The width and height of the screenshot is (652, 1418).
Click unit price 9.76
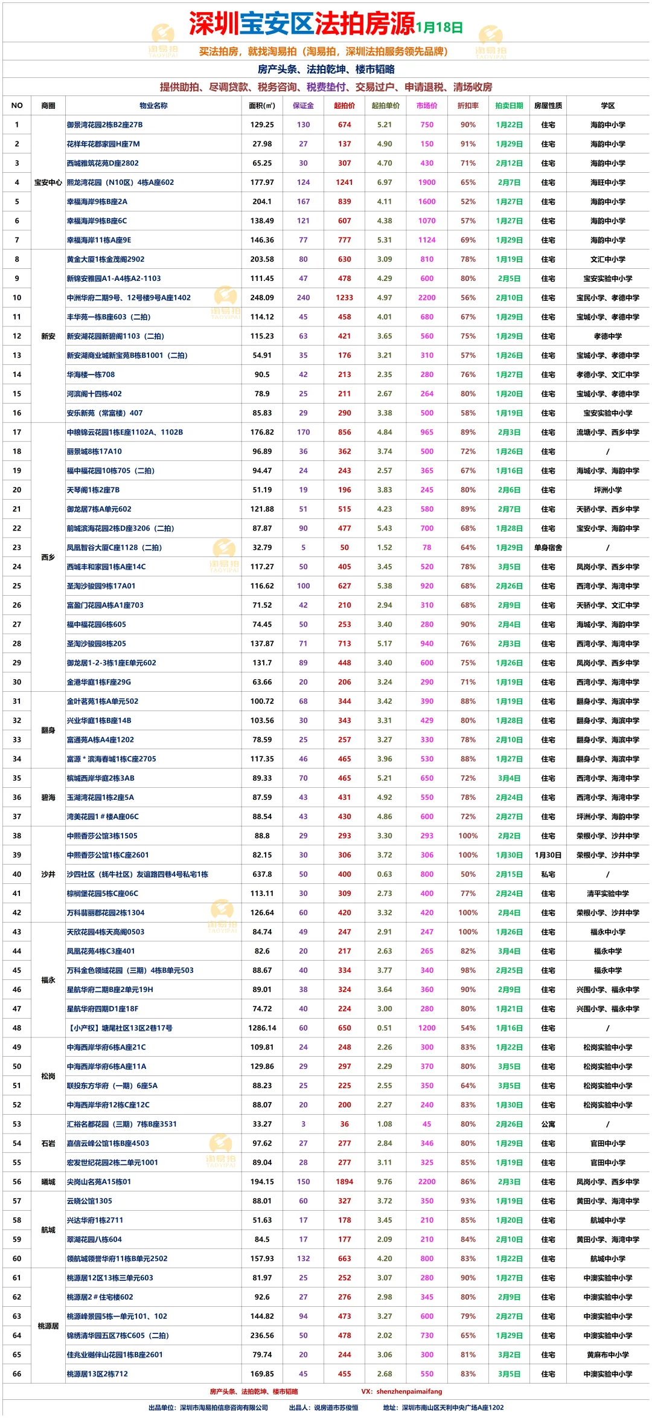click(x=385, y=1182)
